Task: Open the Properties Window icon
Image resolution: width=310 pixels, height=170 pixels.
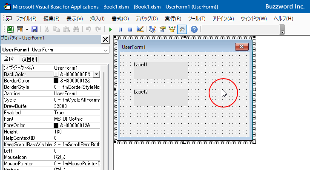Action: 162,29
